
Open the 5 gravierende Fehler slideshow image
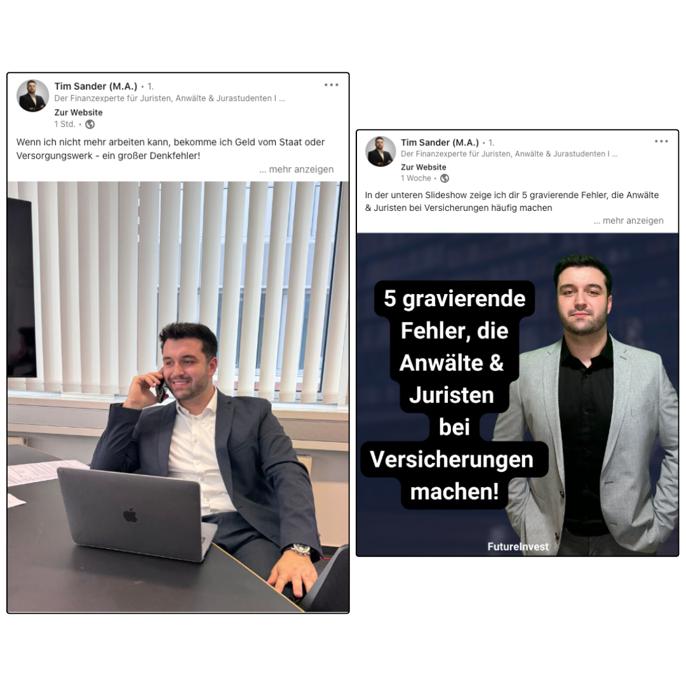(518, 394)
